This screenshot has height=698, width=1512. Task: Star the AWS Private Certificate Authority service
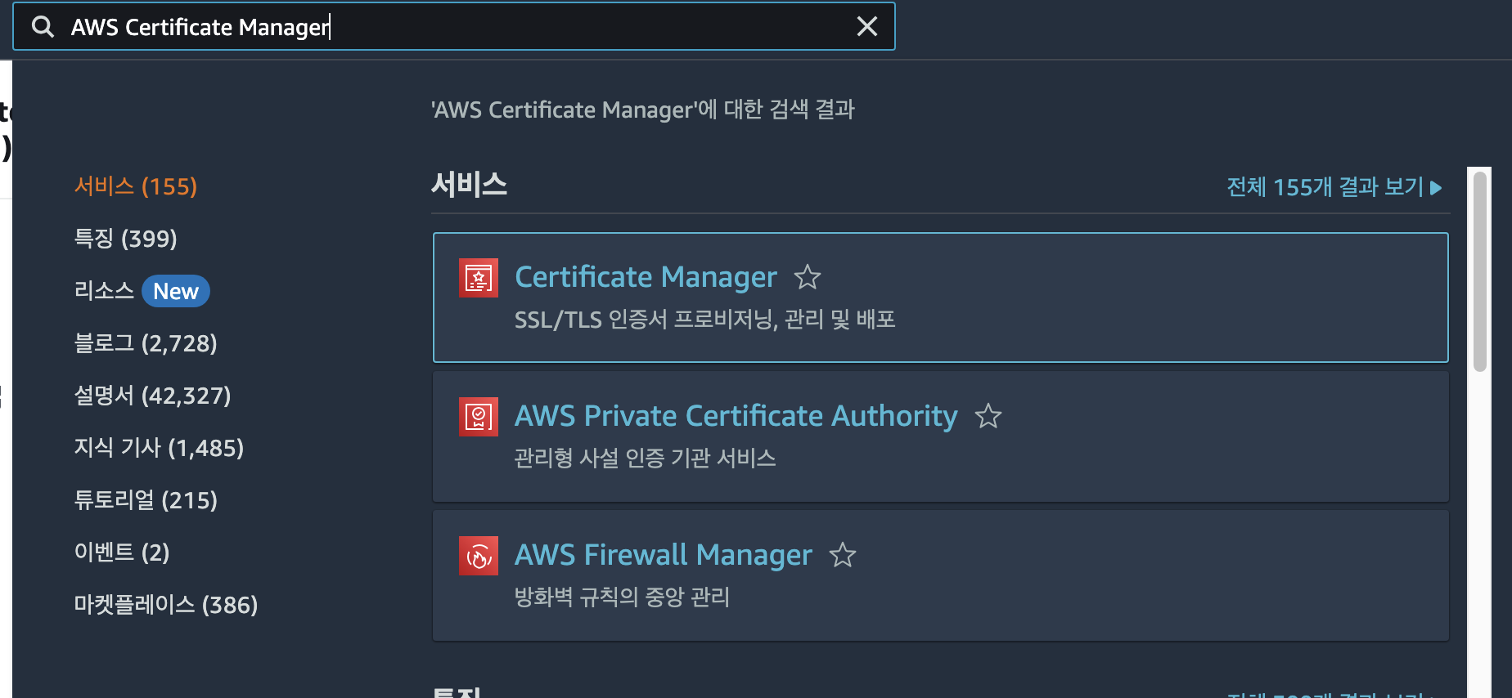click(x=988, y=416)
